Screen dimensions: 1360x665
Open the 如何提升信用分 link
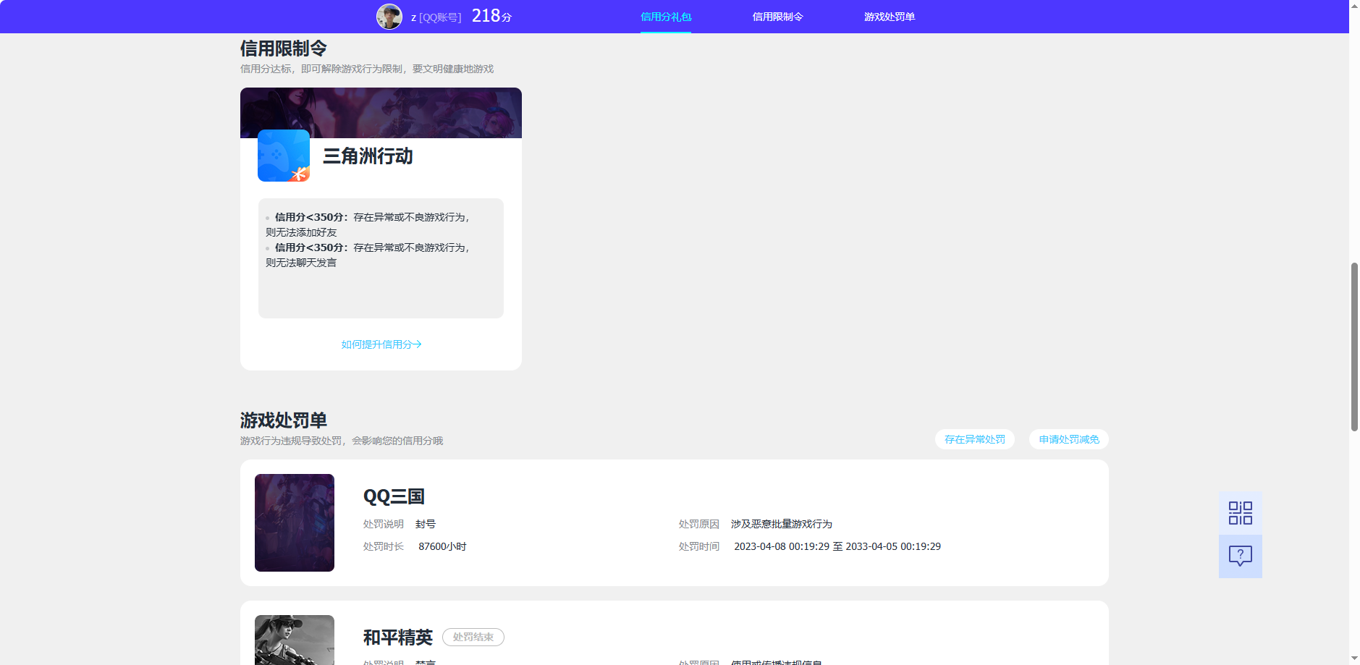click(x=381, y=344)
